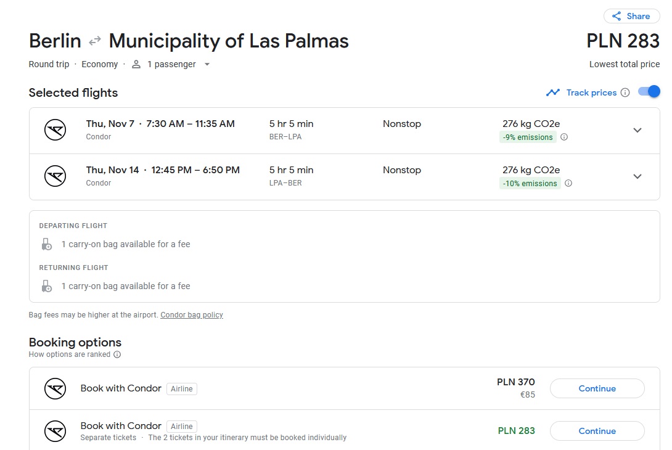
Task: Open the Track prices info icon
Action: click(x=625, y=92)
